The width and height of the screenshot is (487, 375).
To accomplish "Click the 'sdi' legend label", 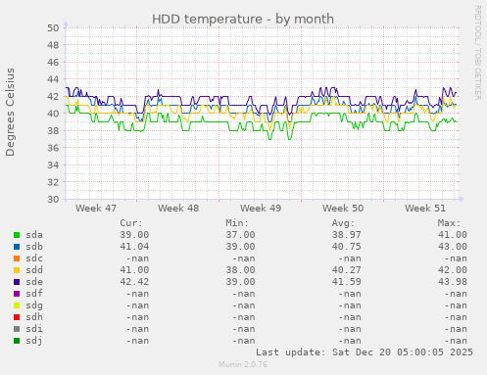I will point(34,329).
